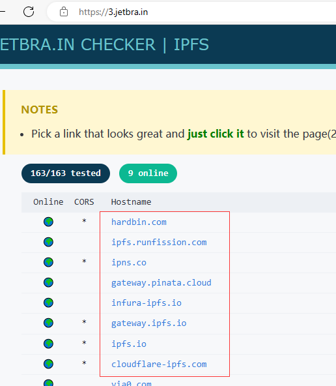Click the globe icon in the ipns.co row

[48, 262]
